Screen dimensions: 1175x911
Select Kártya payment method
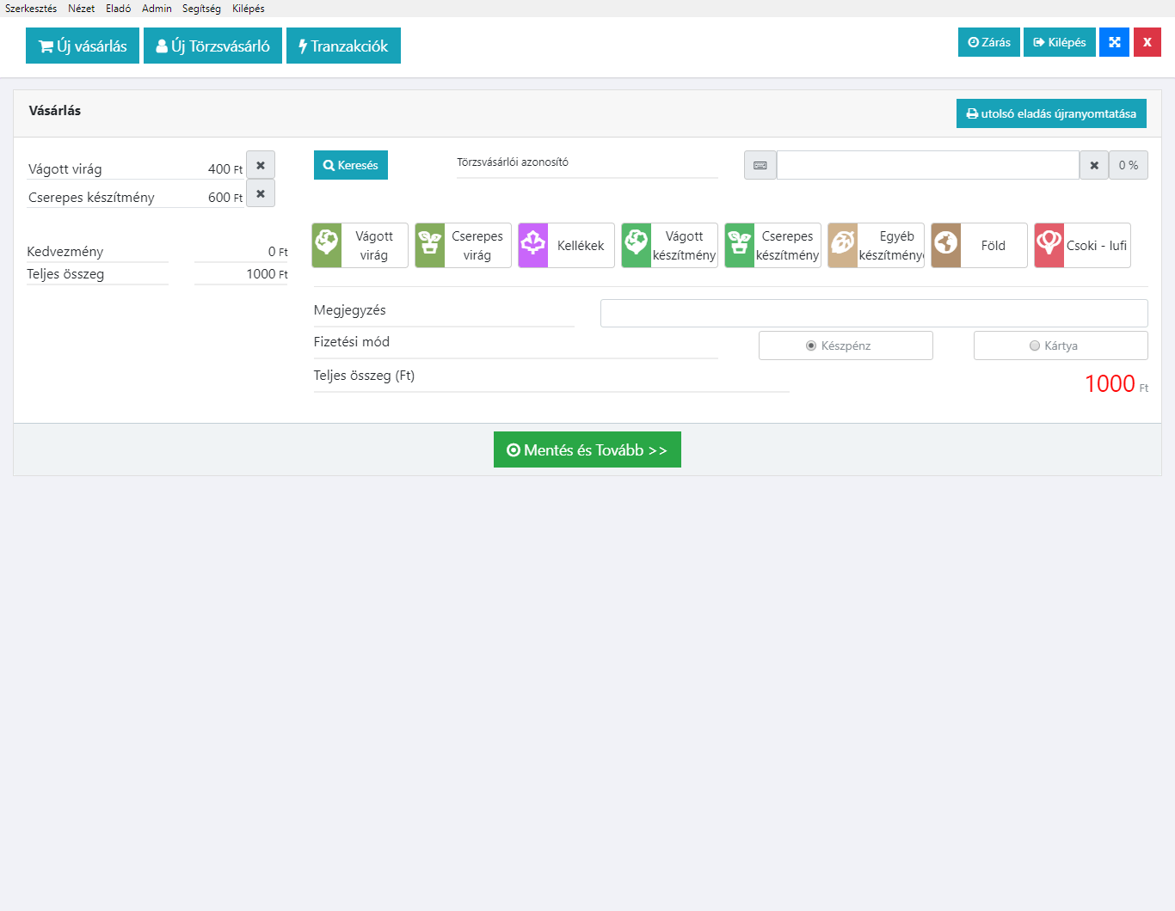(1061, 345)
